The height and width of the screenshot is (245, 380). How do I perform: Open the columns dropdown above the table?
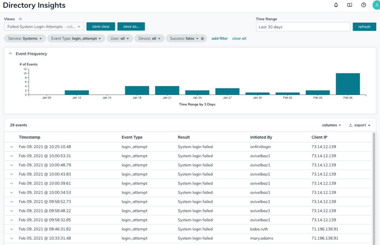331,125
